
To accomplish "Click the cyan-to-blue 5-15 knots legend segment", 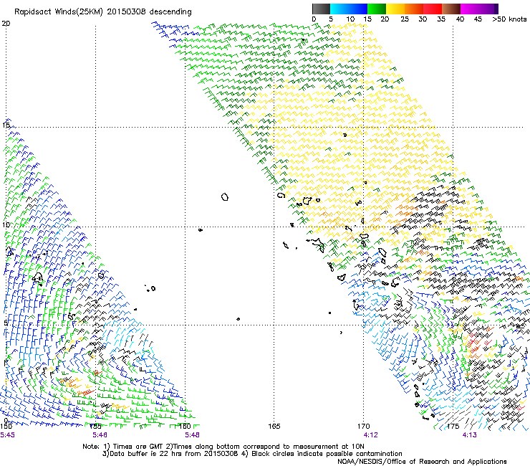I will (349, 9).
